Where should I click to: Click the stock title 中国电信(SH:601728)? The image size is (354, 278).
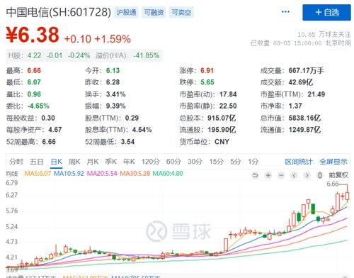point(58,12)
